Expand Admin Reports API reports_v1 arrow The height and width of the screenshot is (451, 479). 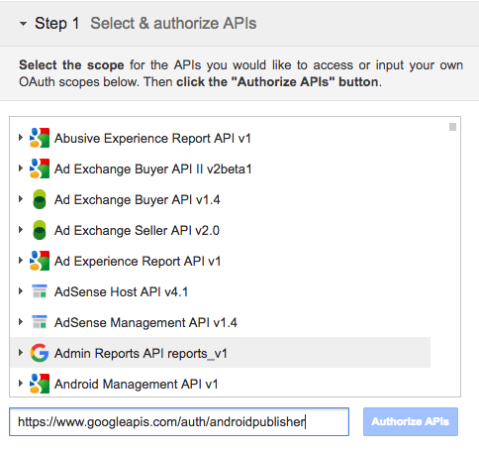21,353
